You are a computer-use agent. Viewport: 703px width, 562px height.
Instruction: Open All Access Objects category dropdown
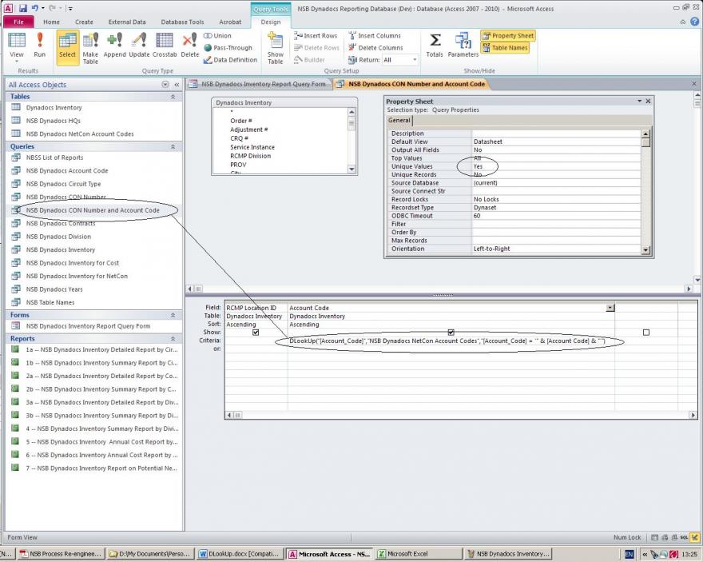165,84
